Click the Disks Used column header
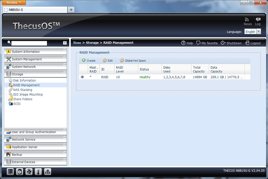This screenshot has width=268, height=179. click(176, 69)
